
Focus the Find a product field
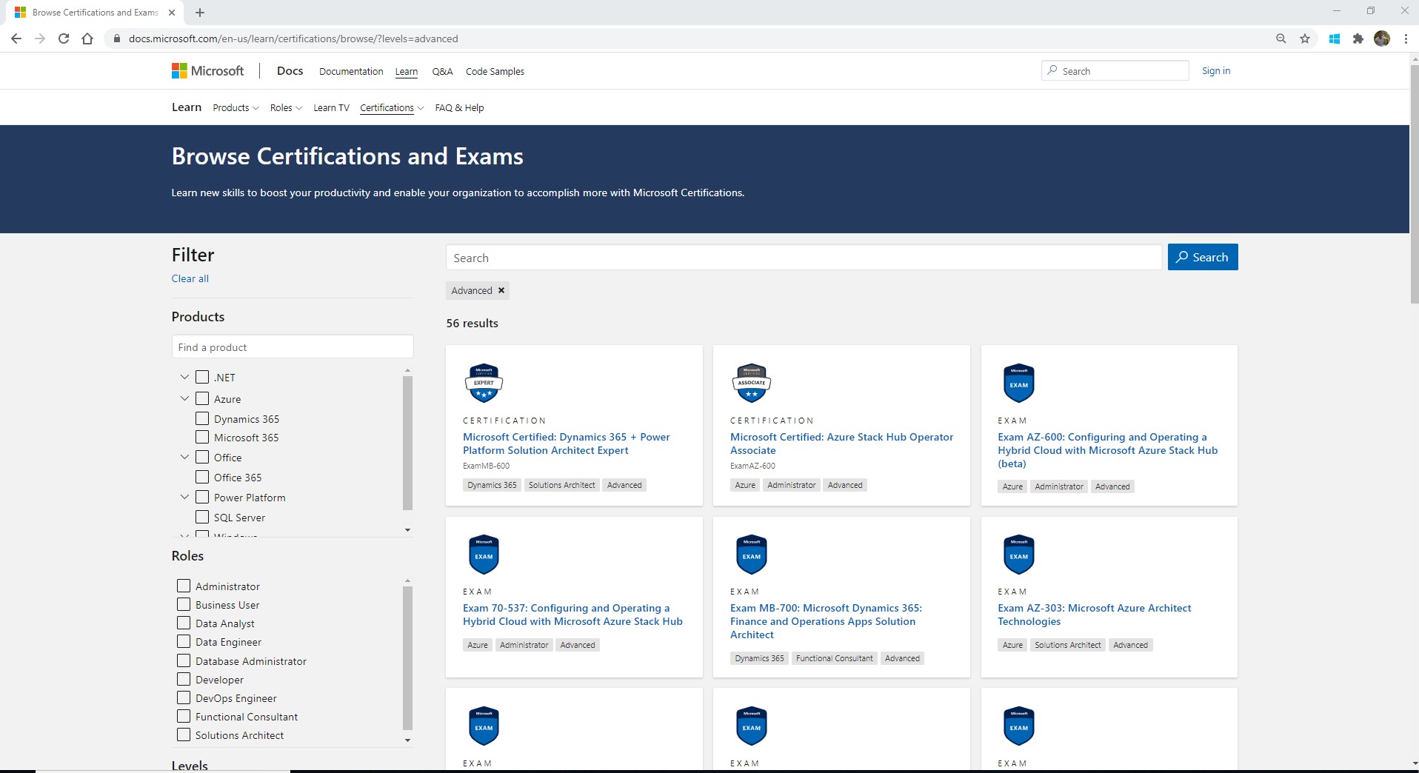(x=293, y=347)
